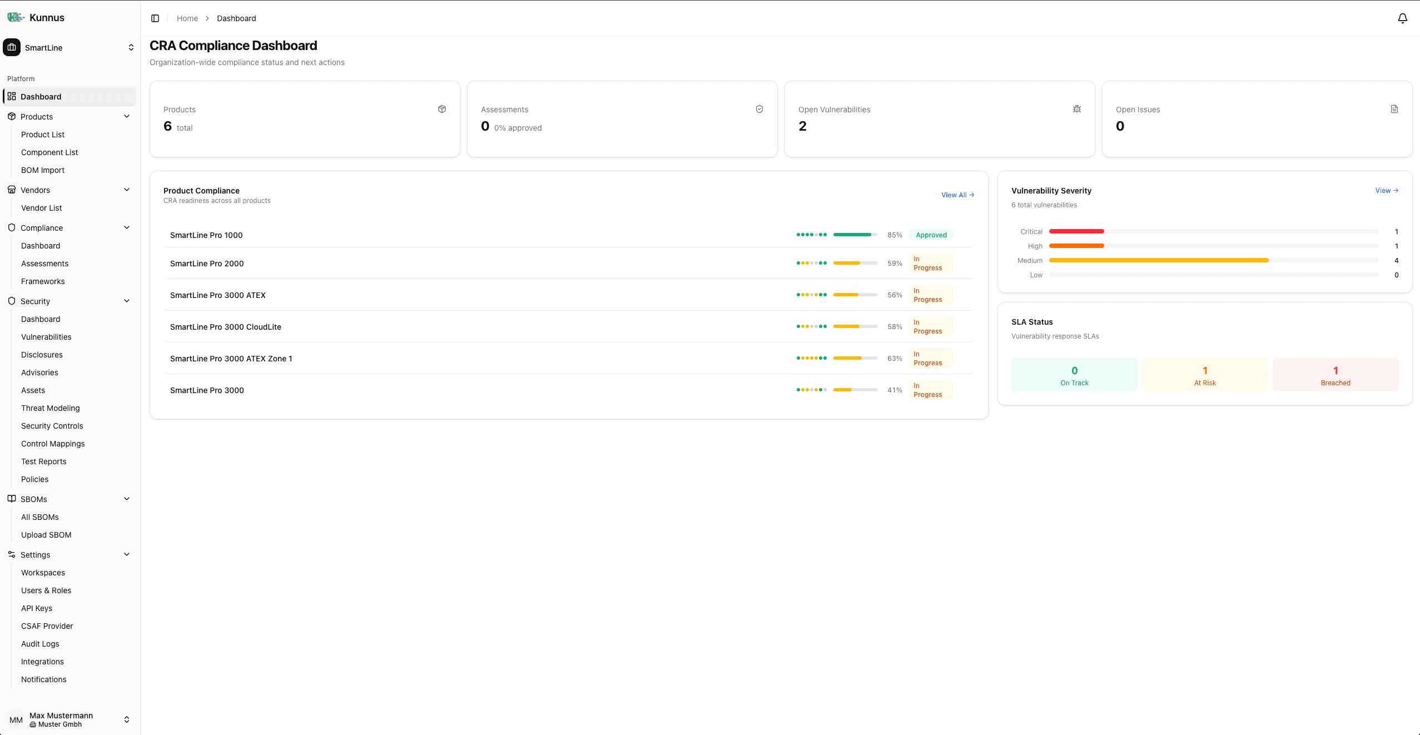1420x735 pixels.
Task: Click the shield icon on Assessments card
Action: coord(759,108)
